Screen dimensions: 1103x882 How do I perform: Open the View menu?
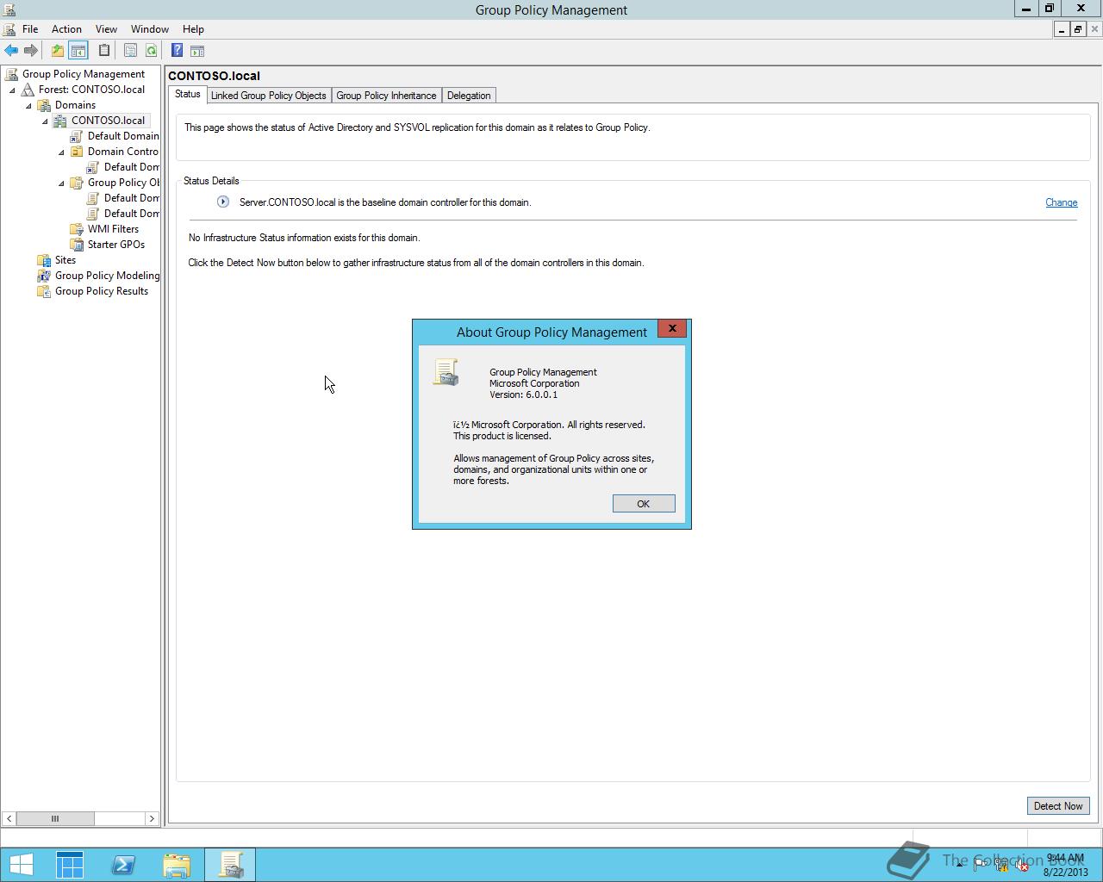pos(106,29)
